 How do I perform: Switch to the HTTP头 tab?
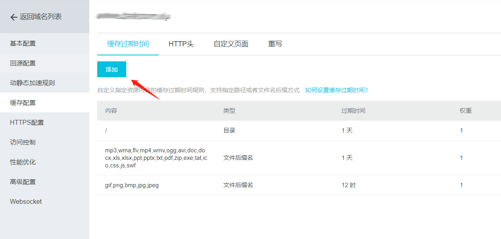(x=181, y=44)
